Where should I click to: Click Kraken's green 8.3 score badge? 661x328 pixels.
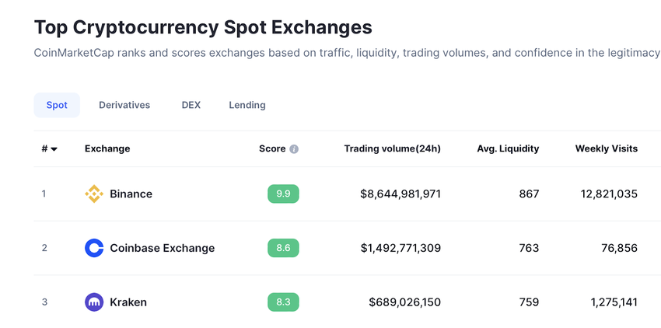click(283, 302)
